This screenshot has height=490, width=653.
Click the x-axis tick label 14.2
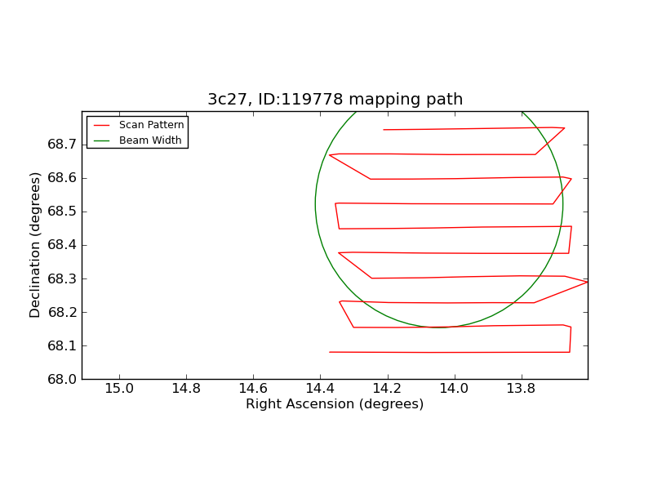pyautogui.click(x=387, y=389)
